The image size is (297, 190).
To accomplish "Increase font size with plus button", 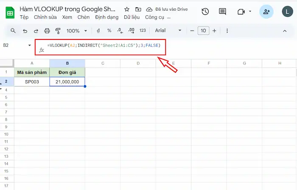I will 214,31.
